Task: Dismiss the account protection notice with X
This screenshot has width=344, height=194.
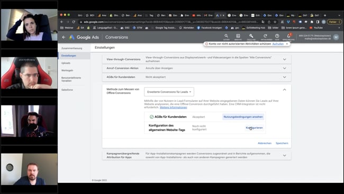Action: pyautogui.click(x=287, y=44)
